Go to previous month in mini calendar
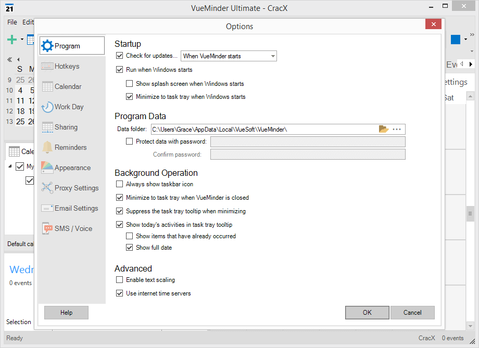This screenshot has width=479, height=348. tap(18, 59)
